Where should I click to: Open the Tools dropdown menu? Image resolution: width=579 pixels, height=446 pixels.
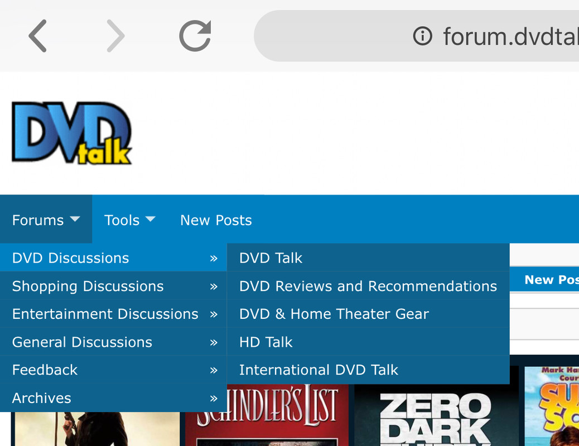coord(129,220)
